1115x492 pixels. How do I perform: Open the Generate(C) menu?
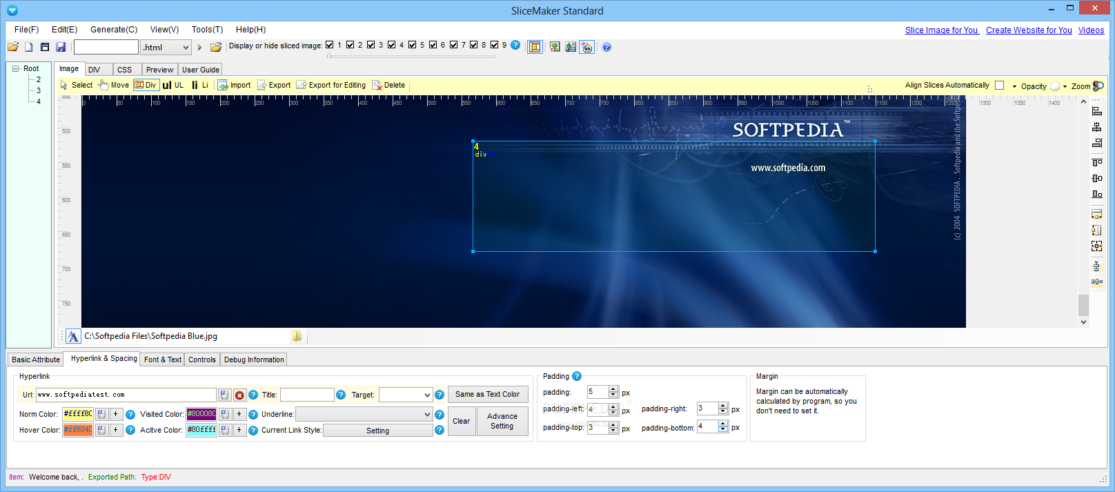(x=114, y=30)
